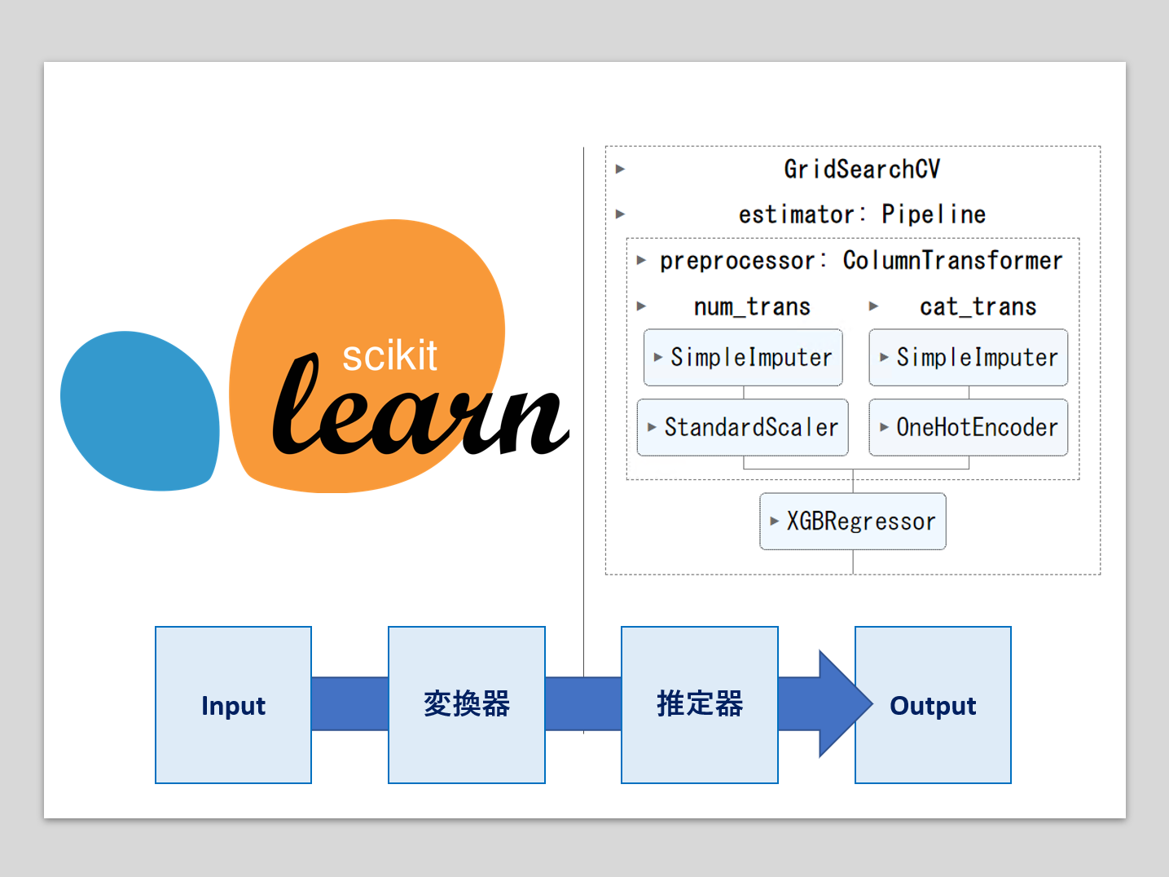Expand the estimator: Pipeline arrow

pyautogui.click(x=621, y=214)
